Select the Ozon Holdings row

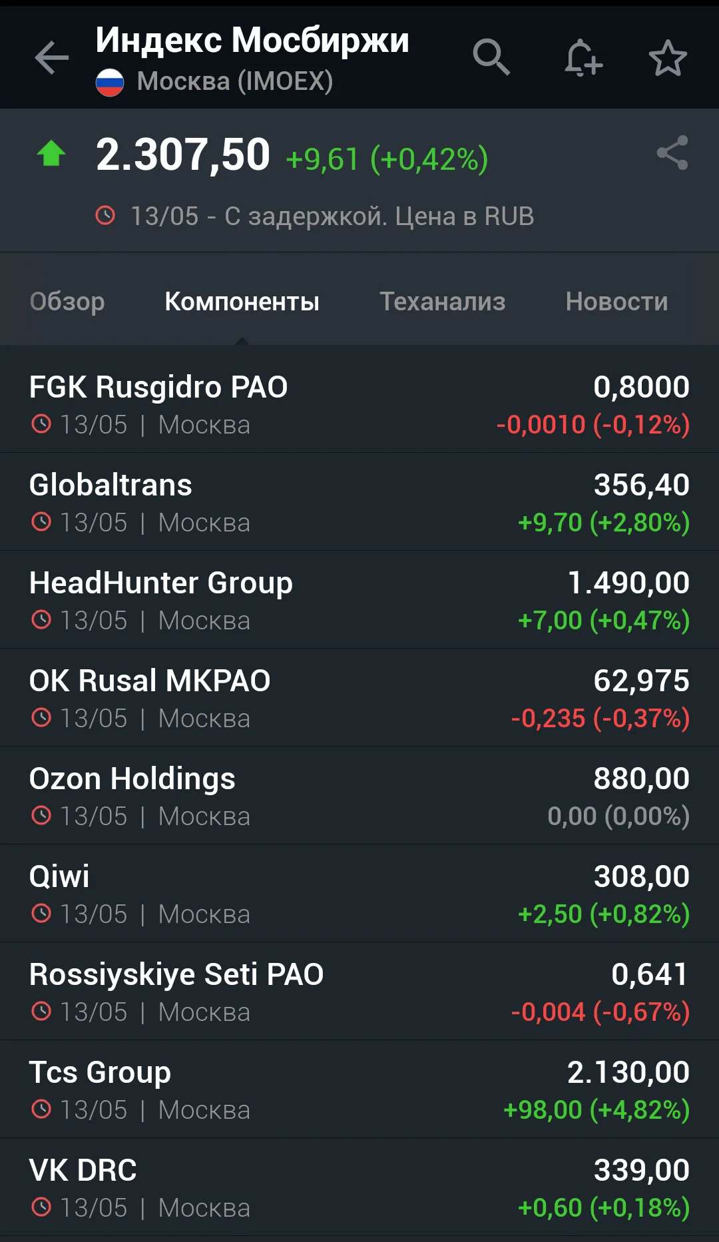click(x=359, y=796)
